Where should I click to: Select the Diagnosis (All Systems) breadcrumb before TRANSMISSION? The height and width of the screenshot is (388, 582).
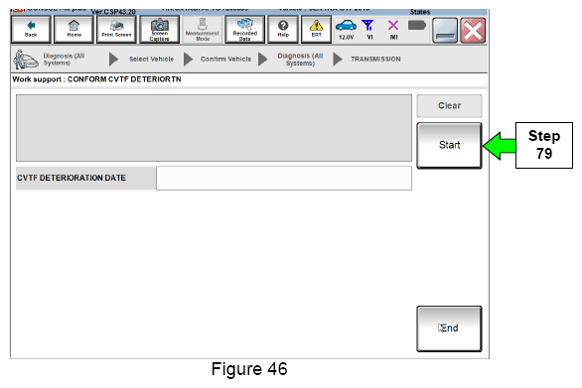point(300,60)
